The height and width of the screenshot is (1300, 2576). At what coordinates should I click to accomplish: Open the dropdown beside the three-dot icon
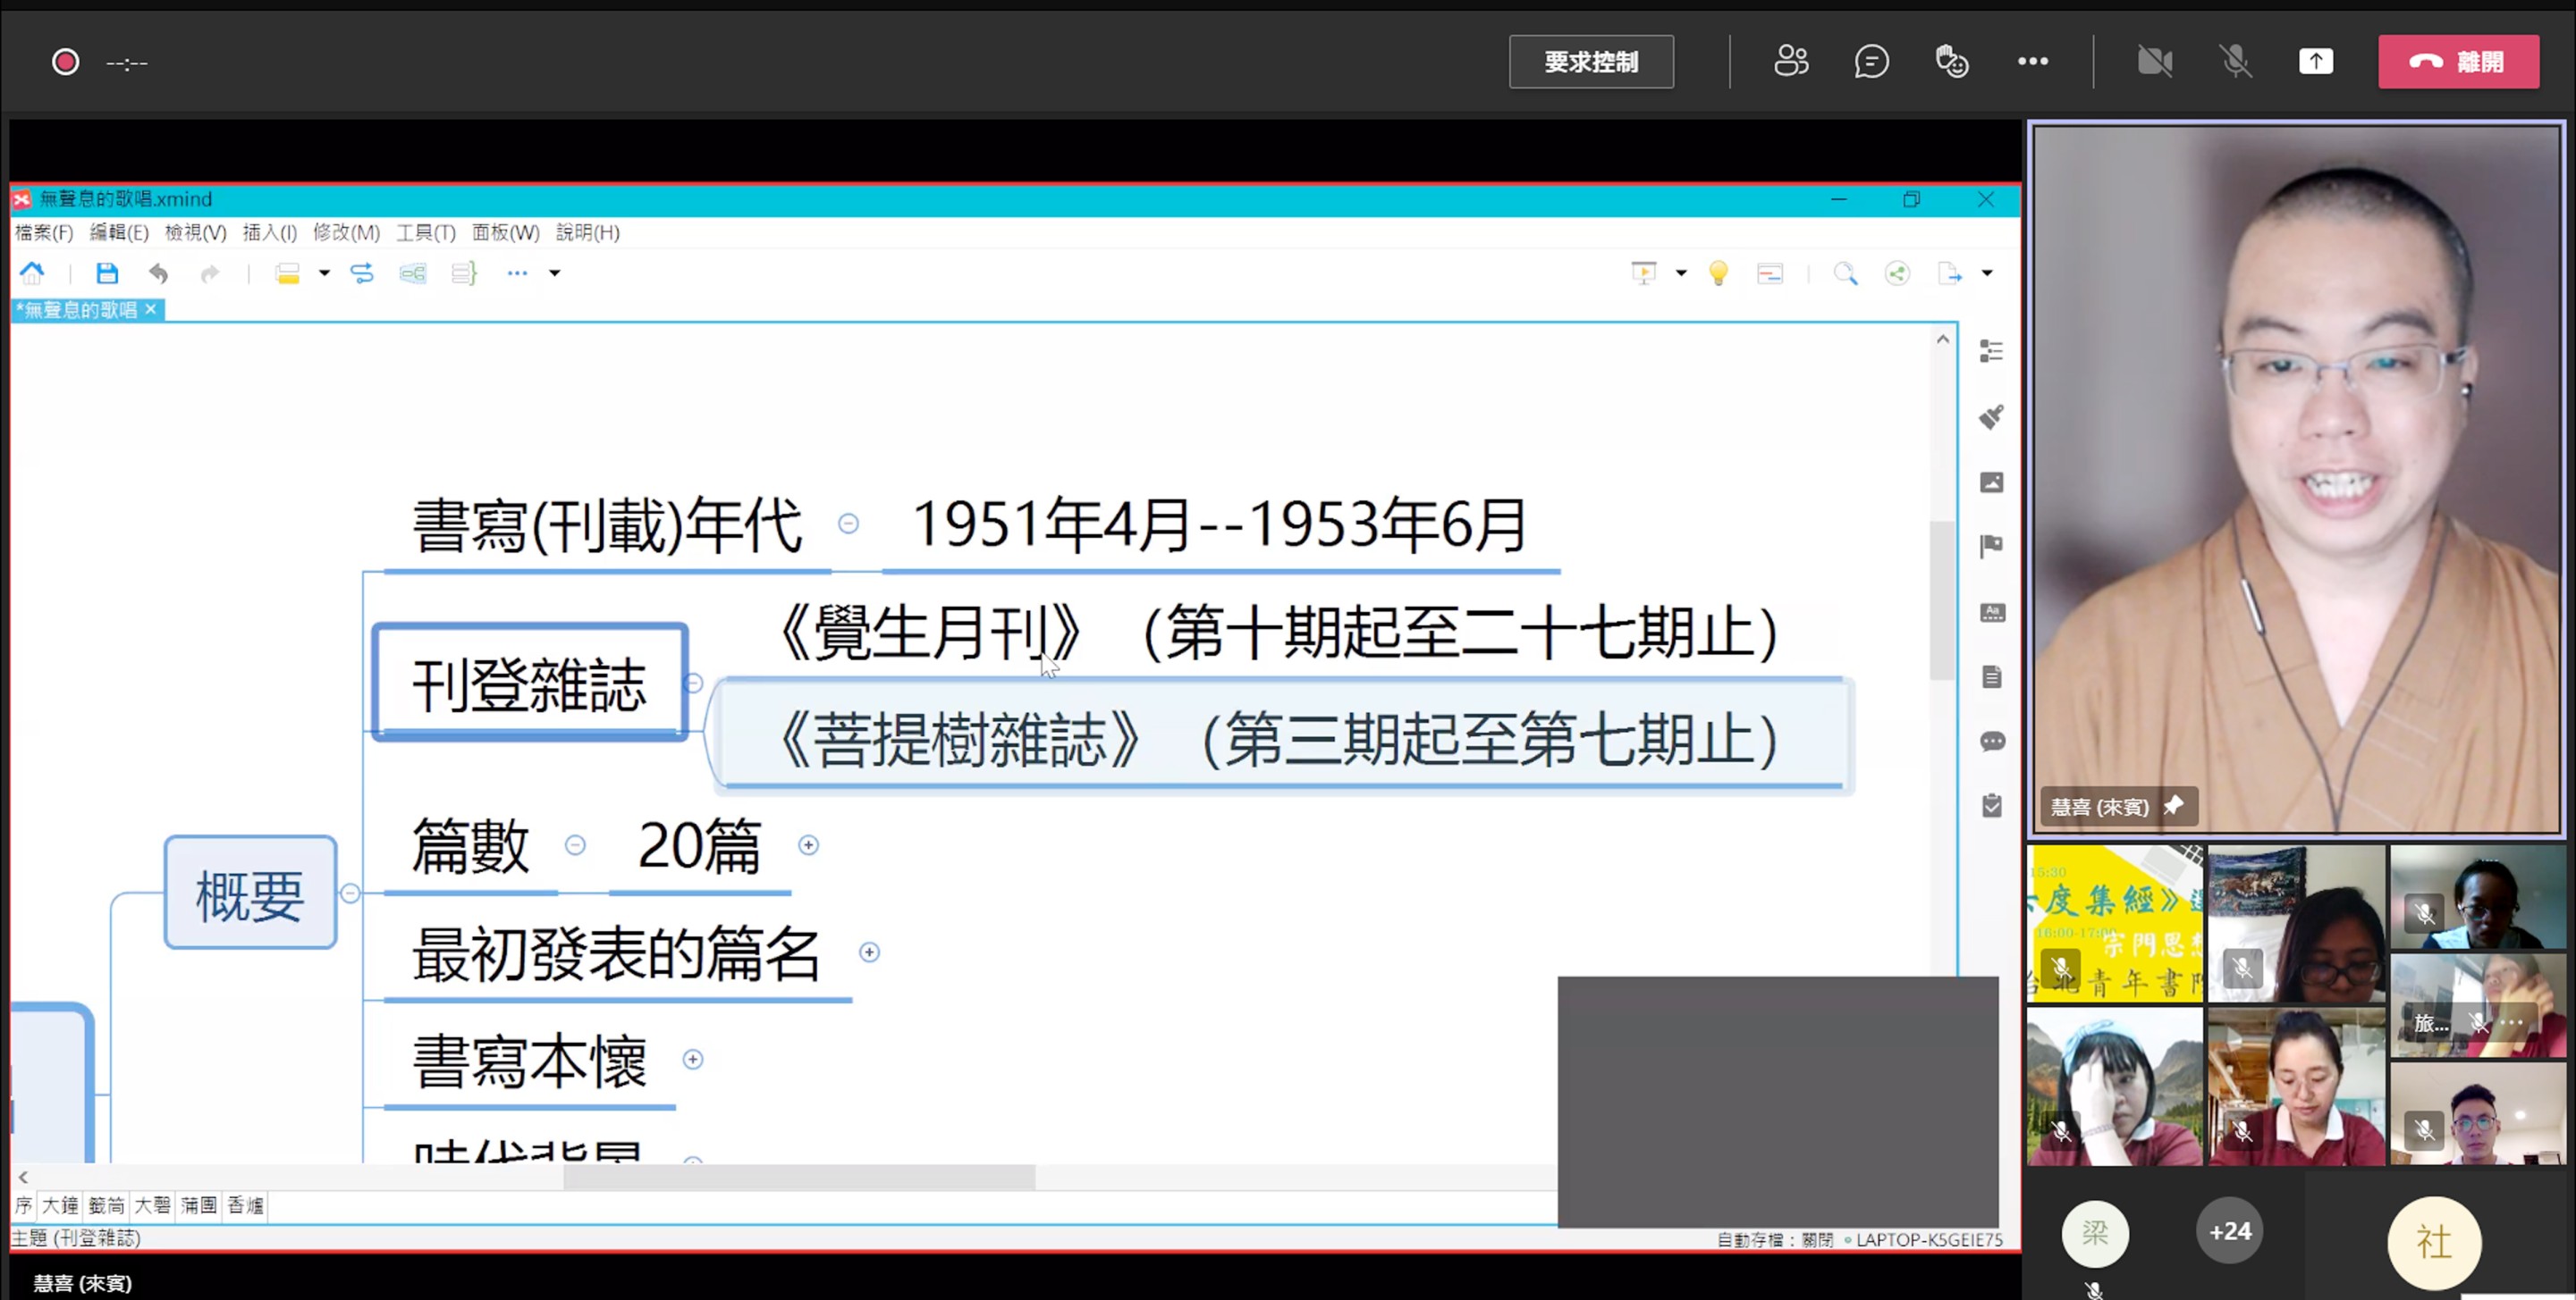[555, 273]
